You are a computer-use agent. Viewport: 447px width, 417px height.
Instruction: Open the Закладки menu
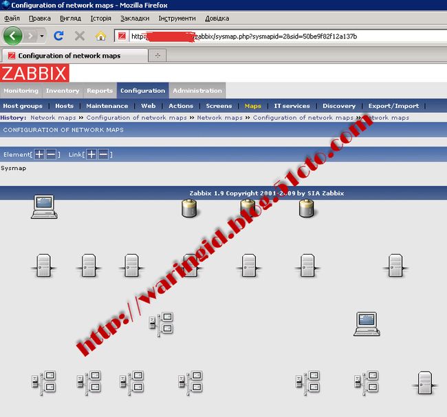click(135, 19)
